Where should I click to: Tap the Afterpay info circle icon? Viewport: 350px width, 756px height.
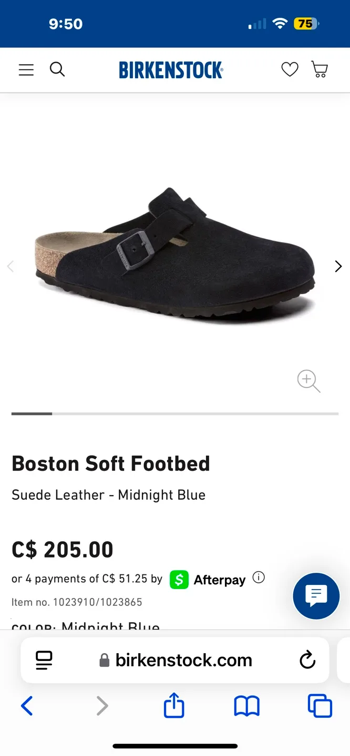tap(258, 577)
